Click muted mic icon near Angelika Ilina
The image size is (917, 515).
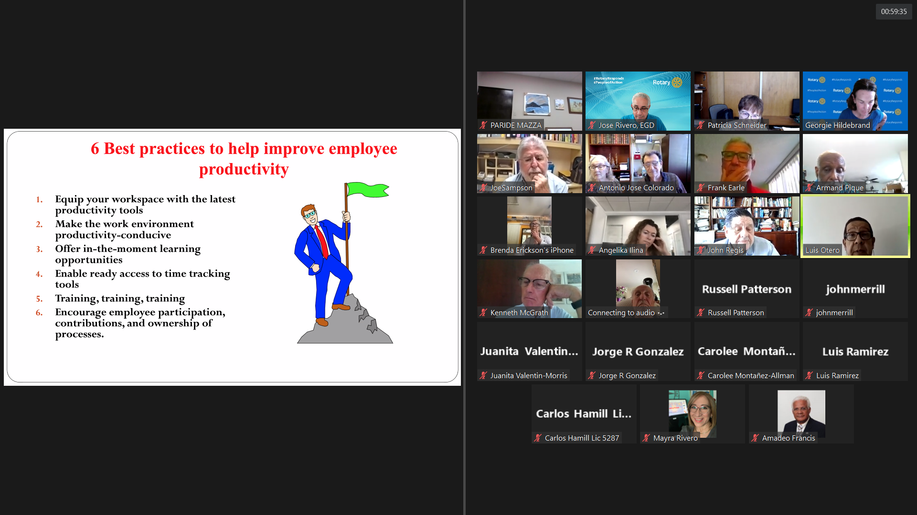tap(592, 250)
